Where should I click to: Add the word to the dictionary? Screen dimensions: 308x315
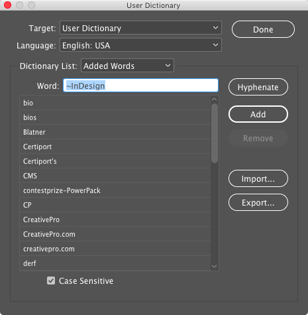coord(258,114)
